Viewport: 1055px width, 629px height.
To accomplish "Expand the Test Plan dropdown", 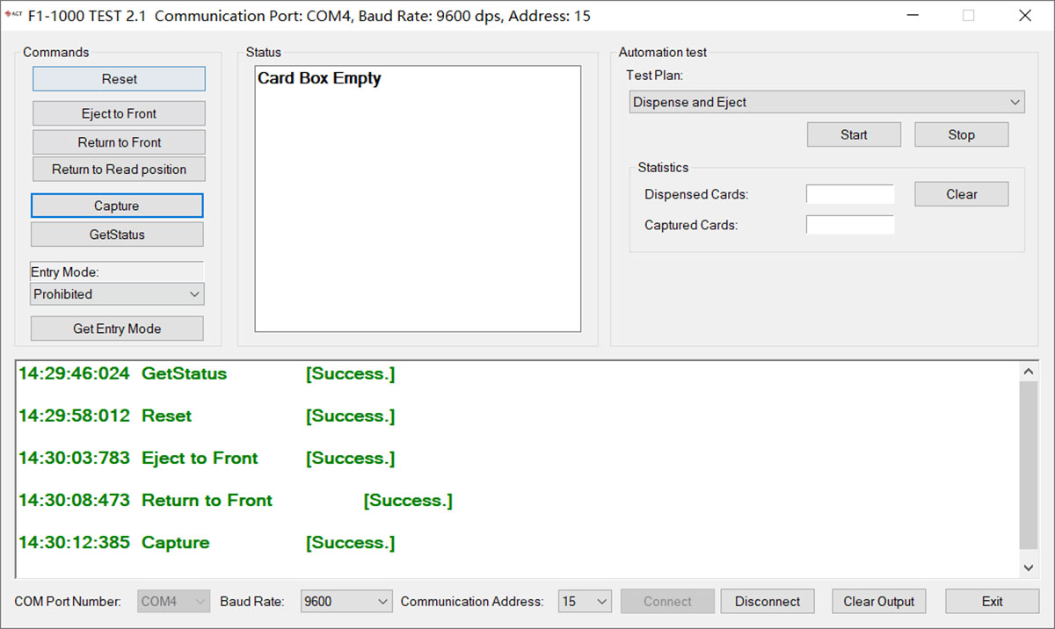I will click(x=826, y=102).
